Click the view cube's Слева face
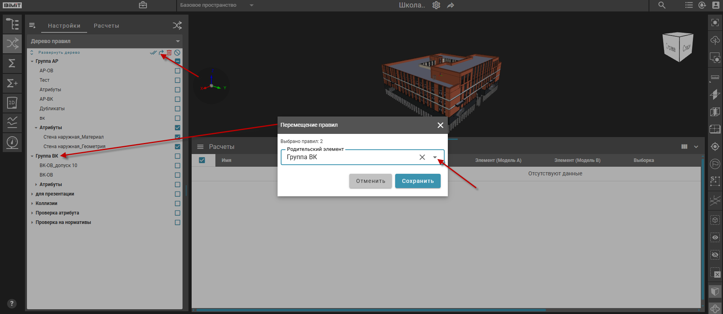 point(671,48)
